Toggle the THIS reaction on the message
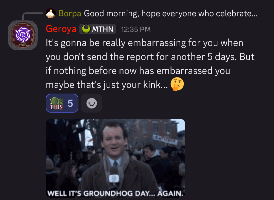This screenshot has width=274, height=200. (x=62, y=103)
